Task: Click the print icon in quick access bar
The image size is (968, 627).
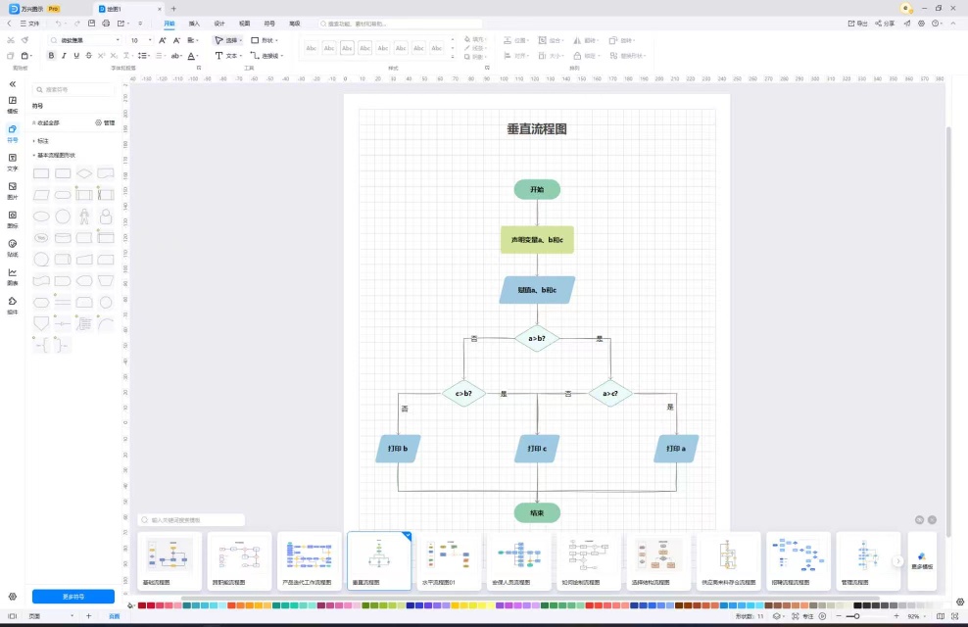Action: 106,24
